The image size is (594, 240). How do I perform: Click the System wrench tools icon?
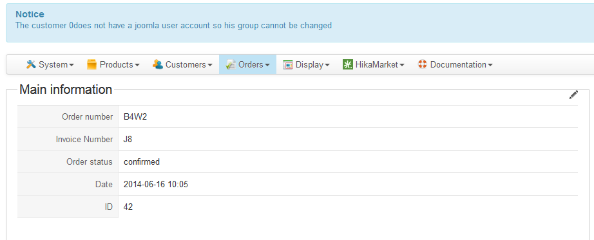[x=31, y=64]
